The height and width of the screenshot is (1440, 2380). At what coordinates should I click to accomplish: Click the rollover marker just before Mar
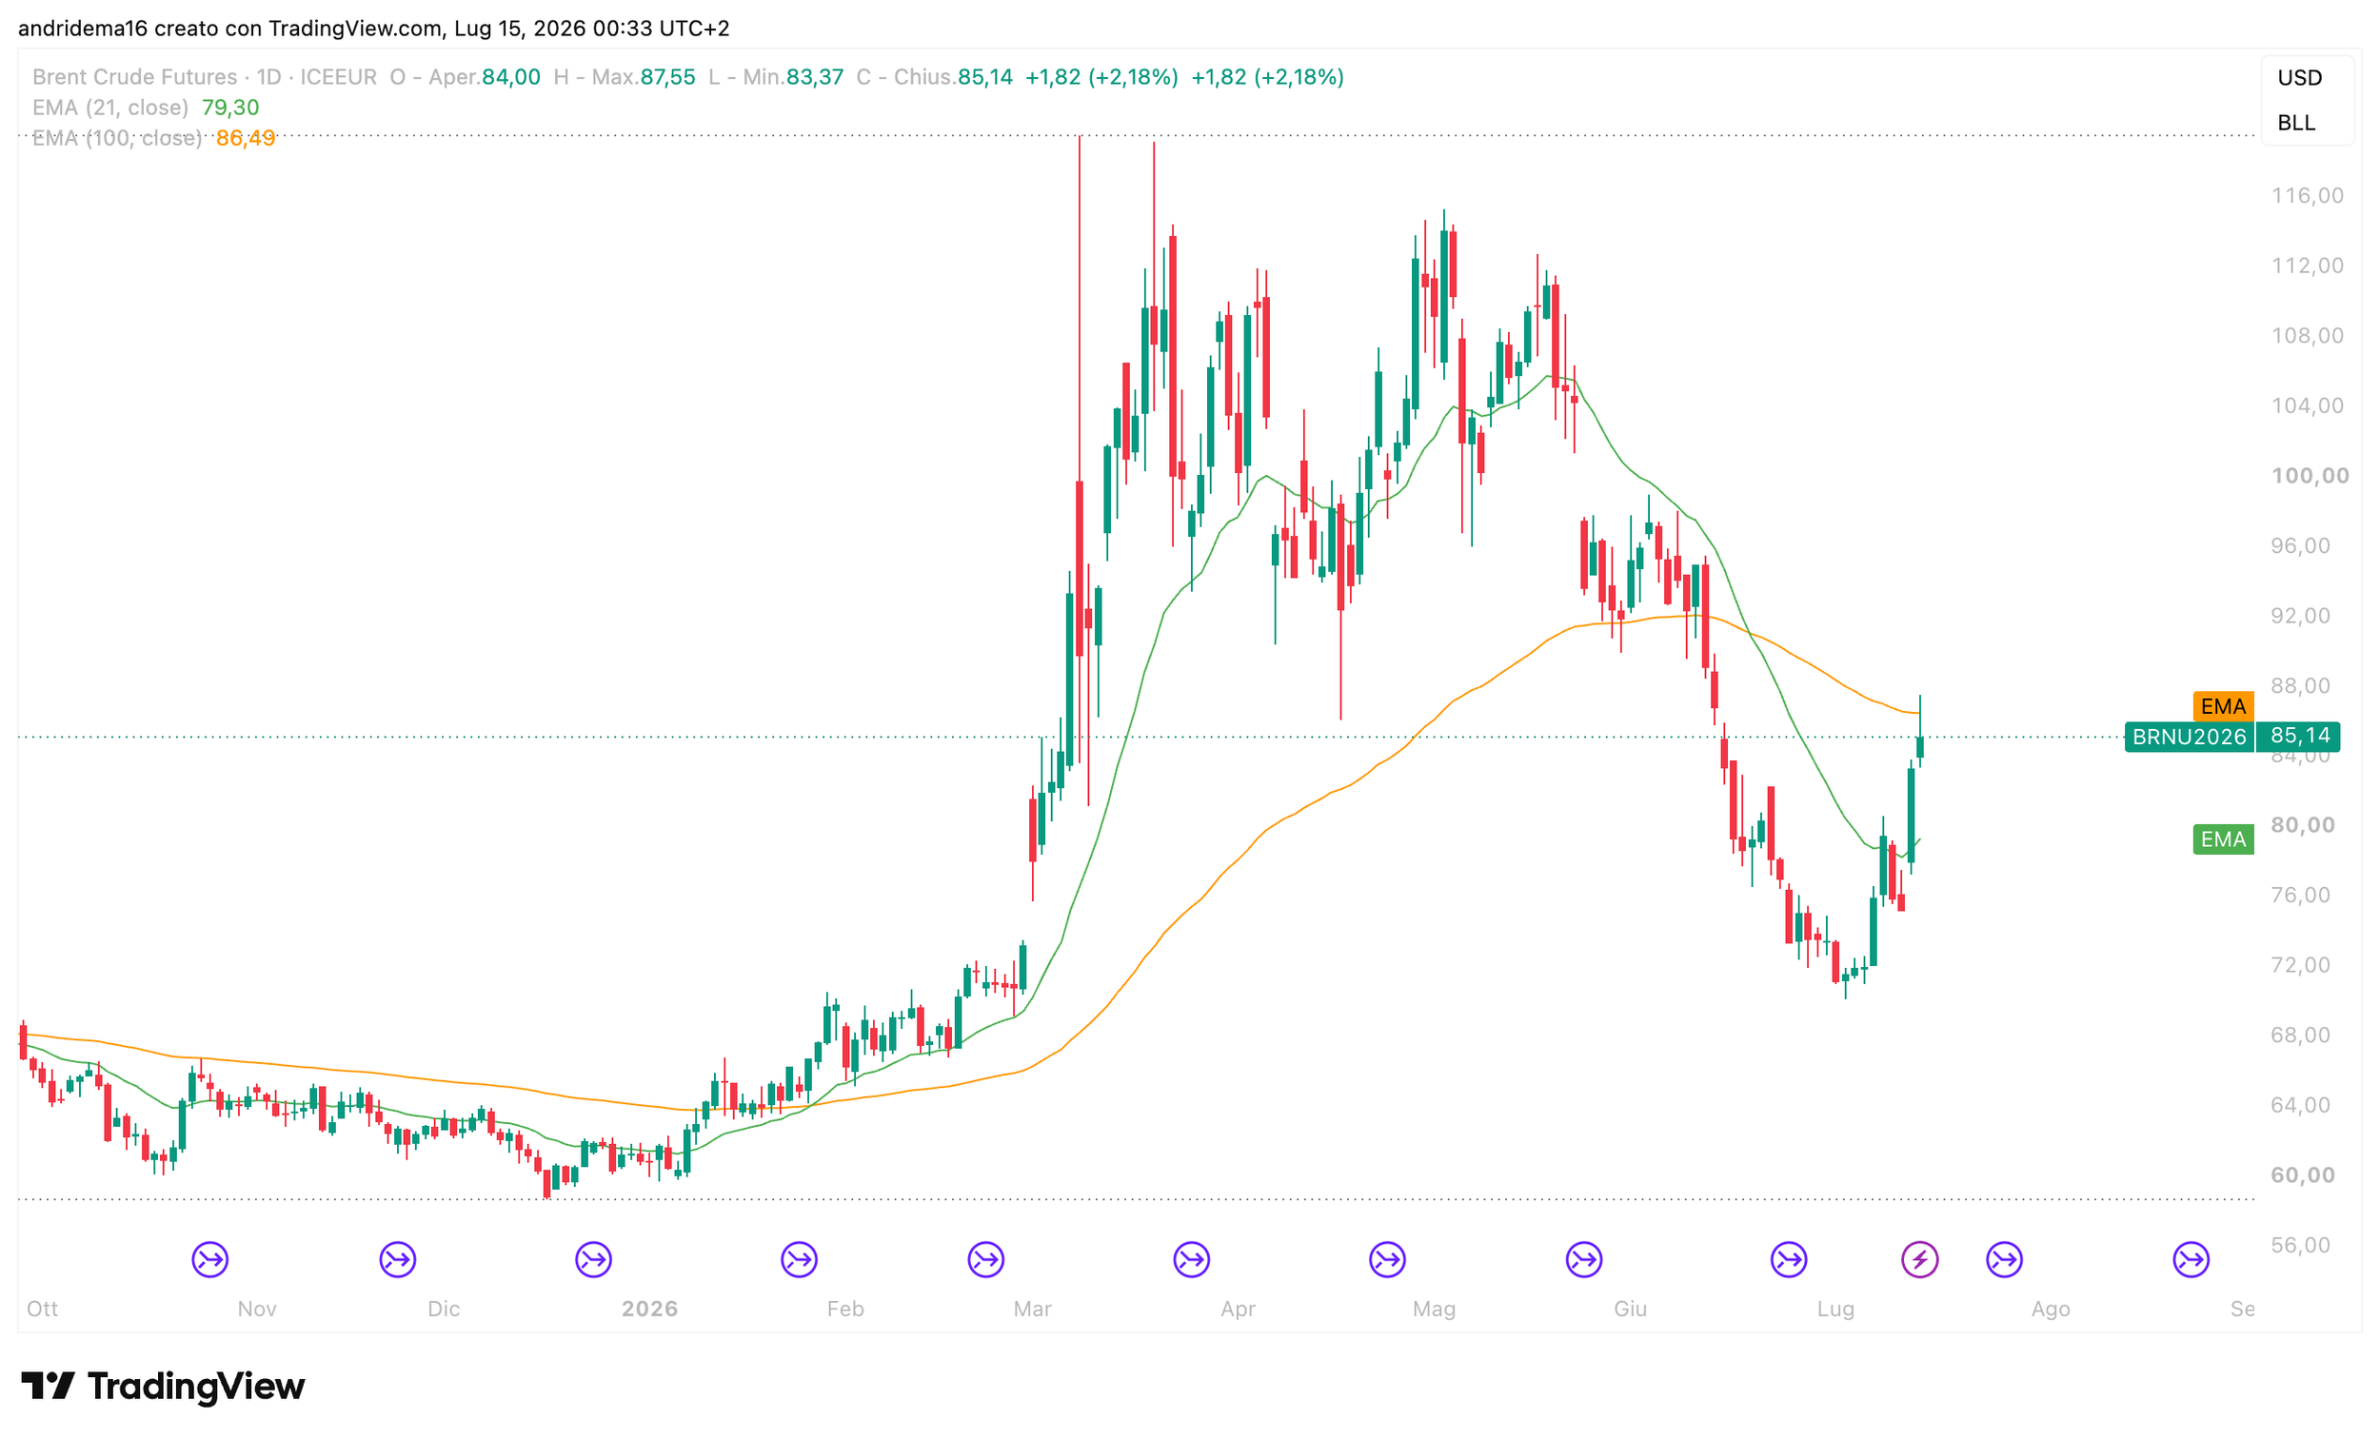click(986, 1259)
